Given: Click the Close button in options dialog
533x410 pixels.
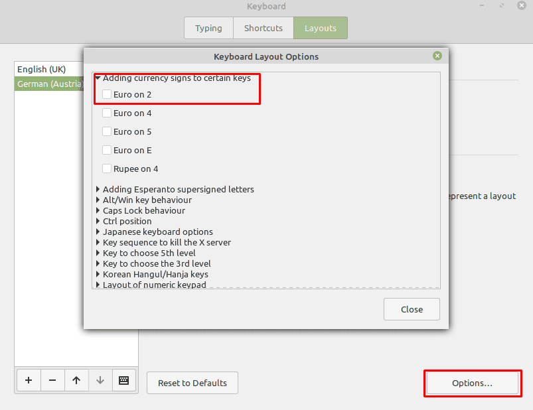Looking at the screenshot, I should [x=412, y=309].
